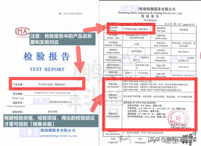
Task: Select the '温度/℃' column header
Action: pos(129,73)
